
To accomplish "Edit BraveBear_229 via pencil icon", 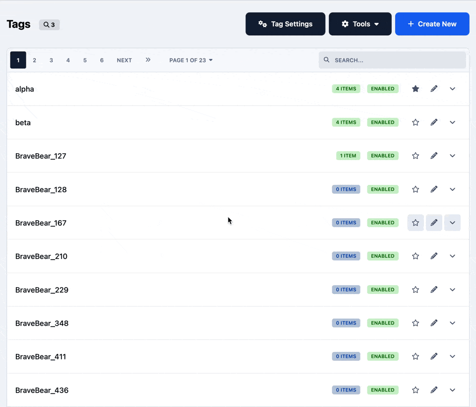I will click(434, 290).
